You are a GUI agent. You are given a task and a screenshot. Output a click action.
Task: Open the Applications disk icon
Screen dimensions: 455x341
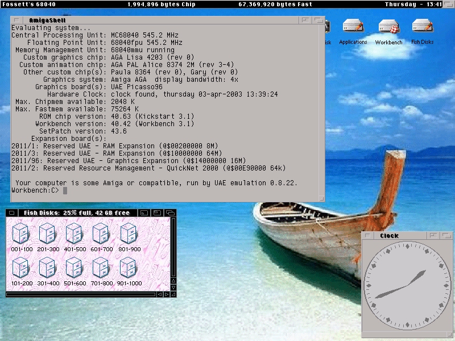tap(353, 27)
